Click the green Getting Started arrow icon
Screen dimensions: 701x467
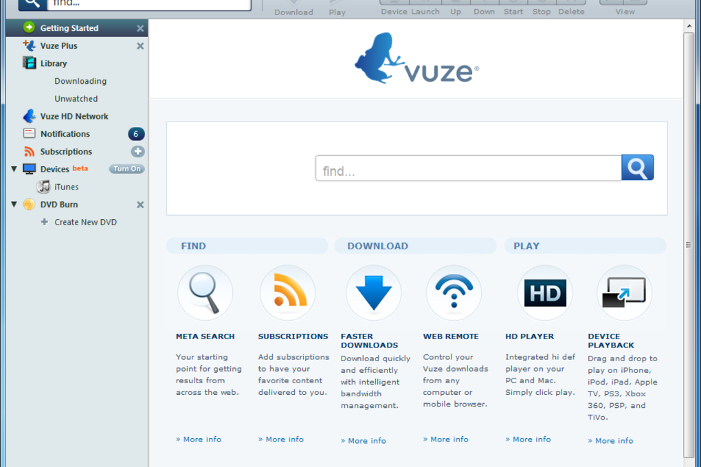(x=29, y=27)
